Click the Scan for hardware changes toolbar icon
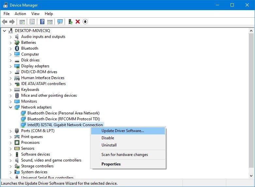The height and width of the screenshot is (187, 255). tap(60, 22)
